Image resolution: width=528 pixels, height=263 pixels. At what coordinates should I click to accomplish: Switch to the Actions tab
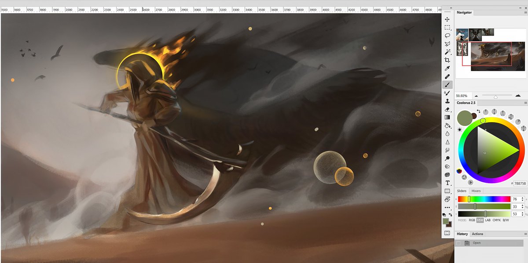point(477,234)
